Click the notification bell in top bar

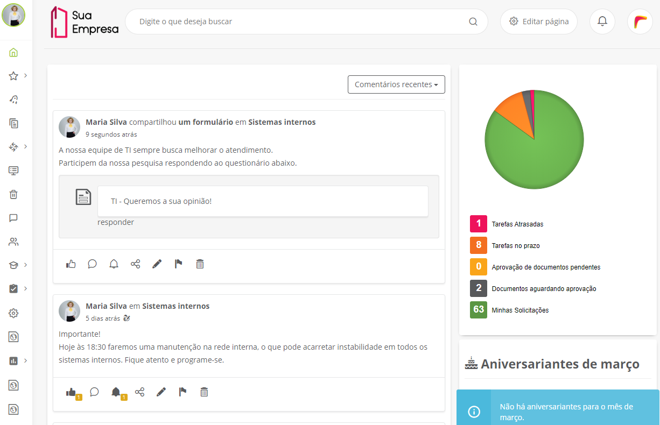(x=602, y=22)
